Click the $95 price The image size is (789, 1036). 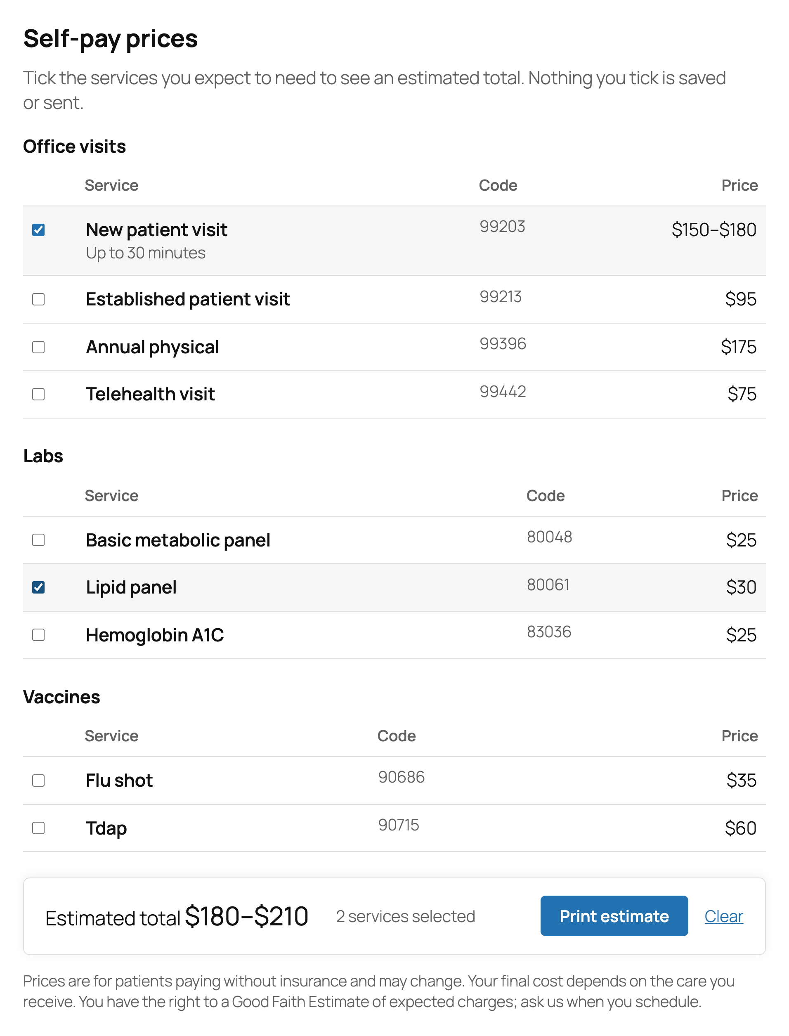coord(741,299)
